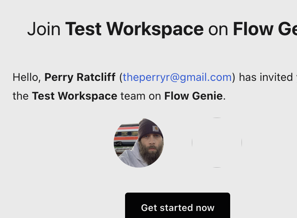Click the theperryr@gmail.com email link
The height and width of the screenshot is (218, 297).
click(x=177, y=77)
